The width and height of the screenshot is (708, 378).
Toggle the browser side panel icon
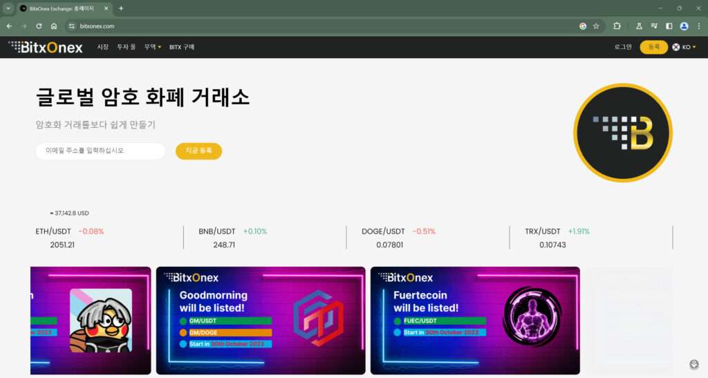click(669, 26)
